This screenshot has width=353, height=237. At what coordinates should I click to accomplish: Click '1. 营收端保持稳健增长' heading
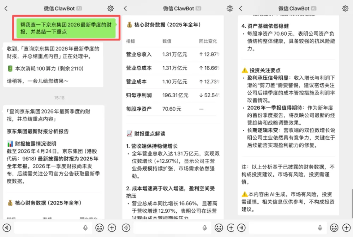[x=152, y=146]
